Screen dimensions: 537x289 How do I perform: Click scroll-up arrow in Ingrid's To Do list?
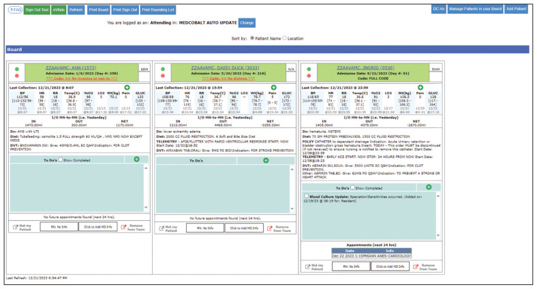tap(438, 196)
